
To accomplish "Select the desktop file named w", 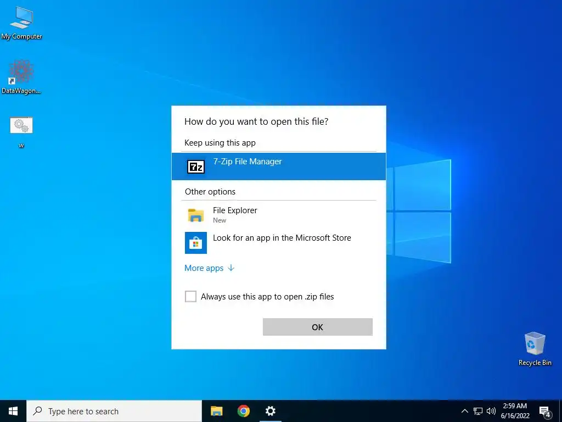I will (x=21, y=132).
